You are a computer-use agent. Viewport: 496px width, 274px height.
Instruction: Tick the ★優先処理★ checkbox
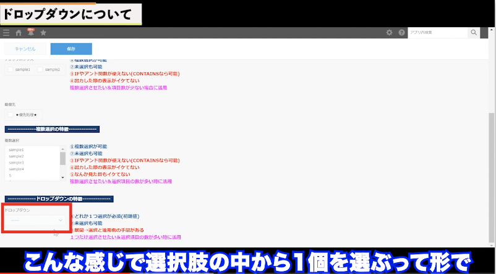[10, 114]
